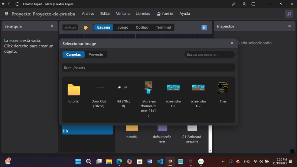Click the play button in scene toolbar

click(x=204, y=27)
